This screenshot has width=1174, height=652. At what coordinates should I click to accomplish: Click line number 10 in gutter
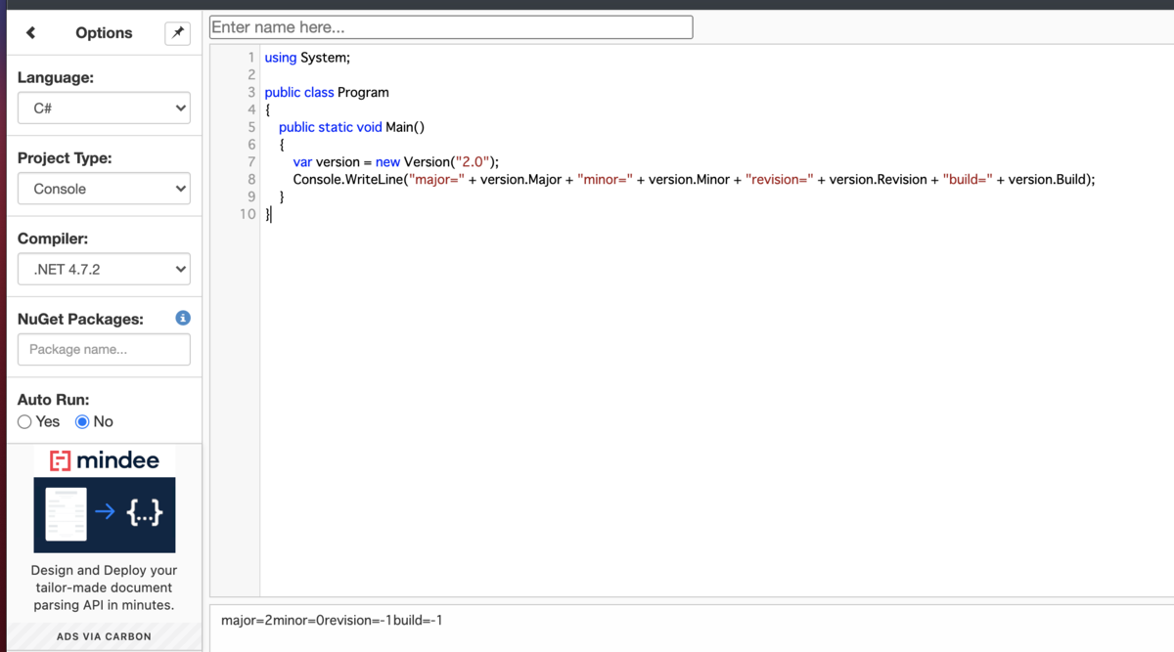point(248,214)
